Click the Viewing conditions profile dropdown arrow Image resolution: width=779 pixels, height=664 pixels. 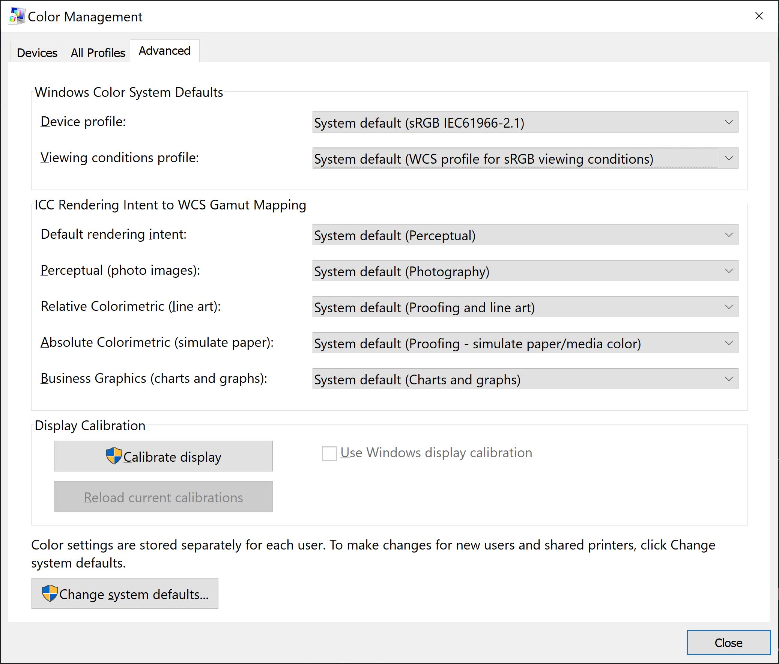728,158
